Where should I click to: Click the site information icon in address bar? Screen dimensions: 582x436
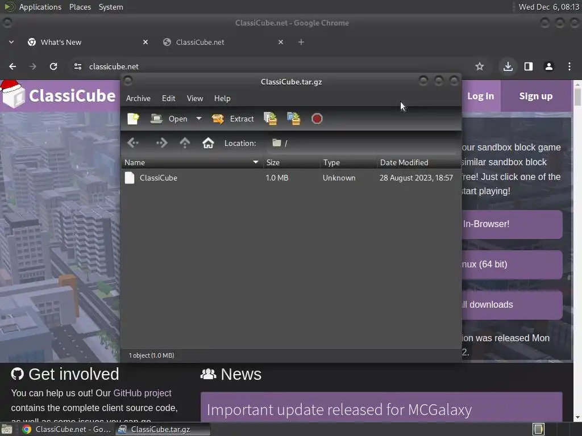[77, 66]
